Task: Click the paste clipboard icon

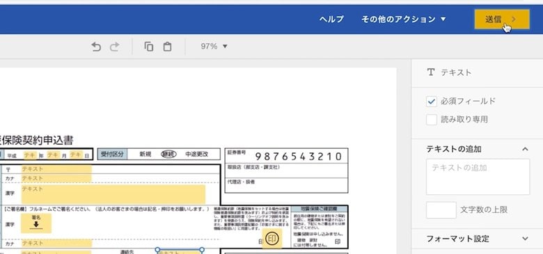Action: (167, 47)
